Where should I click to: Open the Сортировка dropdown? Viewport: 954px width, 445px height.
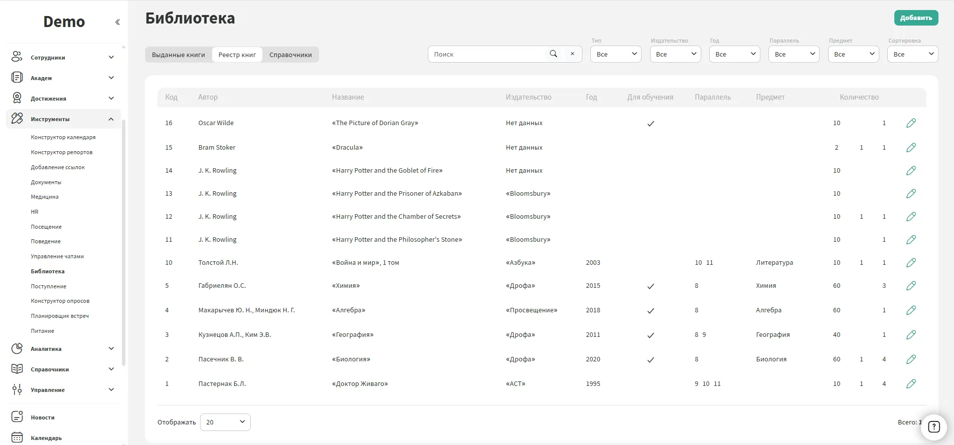(x=912, y=54)
